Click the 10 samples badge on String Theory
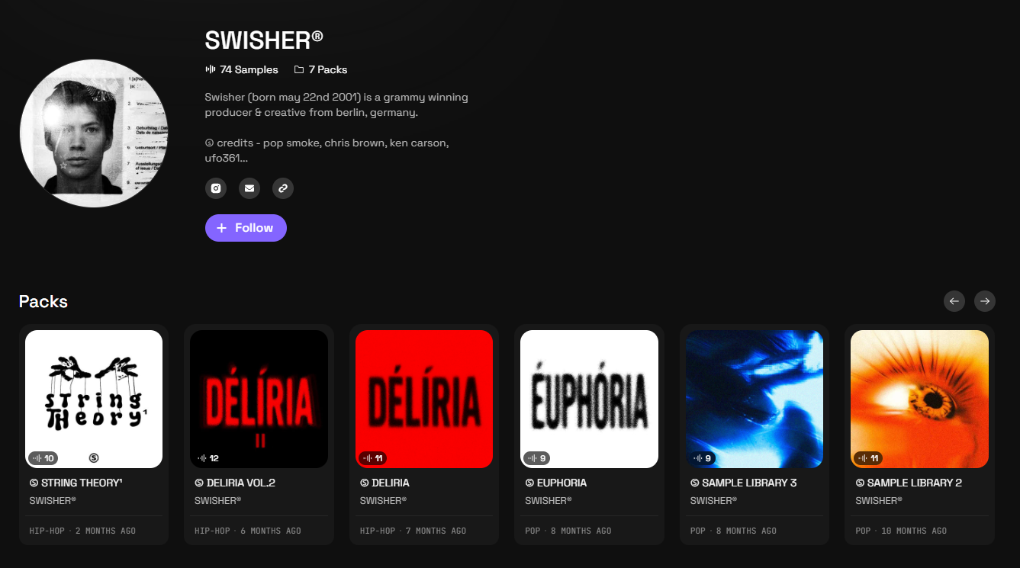1020x568 pixels. click(43, 458)
